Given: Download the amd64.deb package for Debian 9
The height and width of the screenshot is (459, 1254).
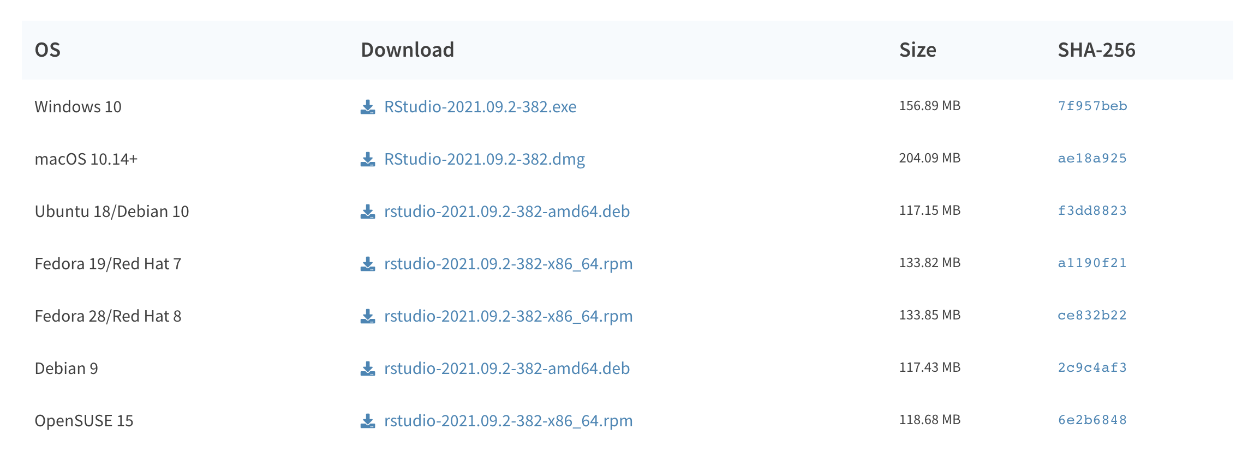Looking at the screenshot, I should pyautogui.click(x=507, y=369).
